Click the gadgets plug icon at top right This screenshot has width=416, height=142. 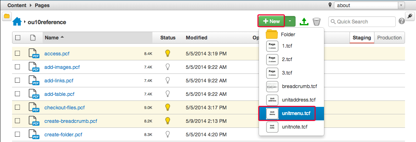(x=410, y=16)
